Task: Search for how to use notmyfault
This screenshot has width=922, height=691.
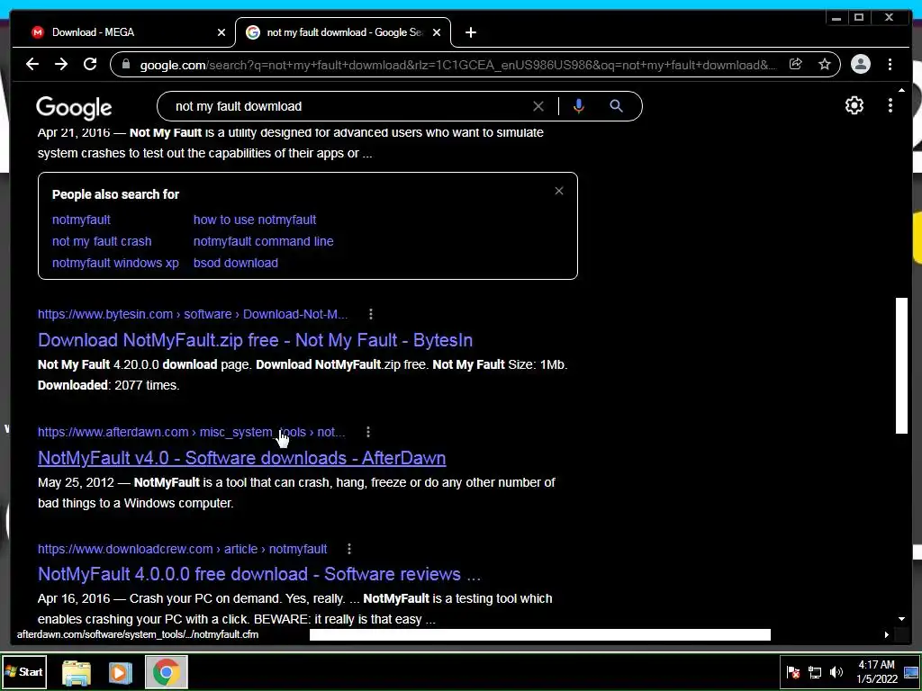Action: pos(255,220)
